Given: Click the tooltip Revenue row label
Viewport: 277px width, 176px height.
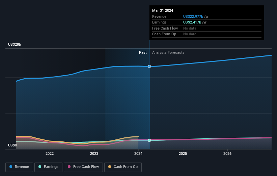Looking at the screenshot, I should pos(159,16).
